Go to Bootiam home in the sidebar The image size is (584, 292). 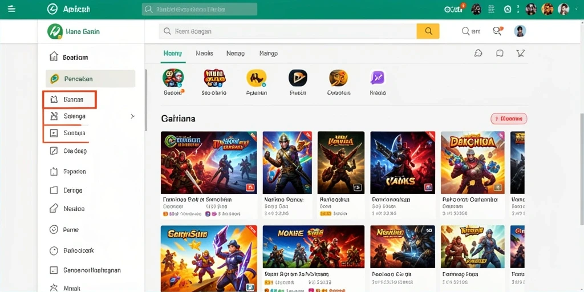[x=68, y=57]
